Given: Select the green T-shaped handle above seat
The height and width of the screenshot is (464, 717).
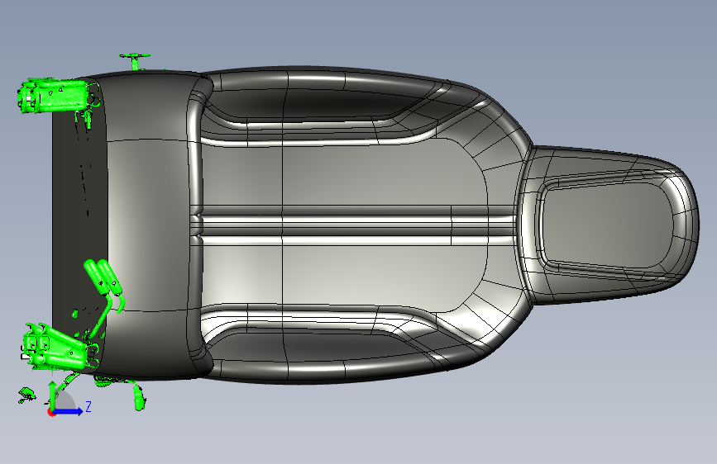Looking at the screenshot, I should pyautogui.click(x=136, y=61).
